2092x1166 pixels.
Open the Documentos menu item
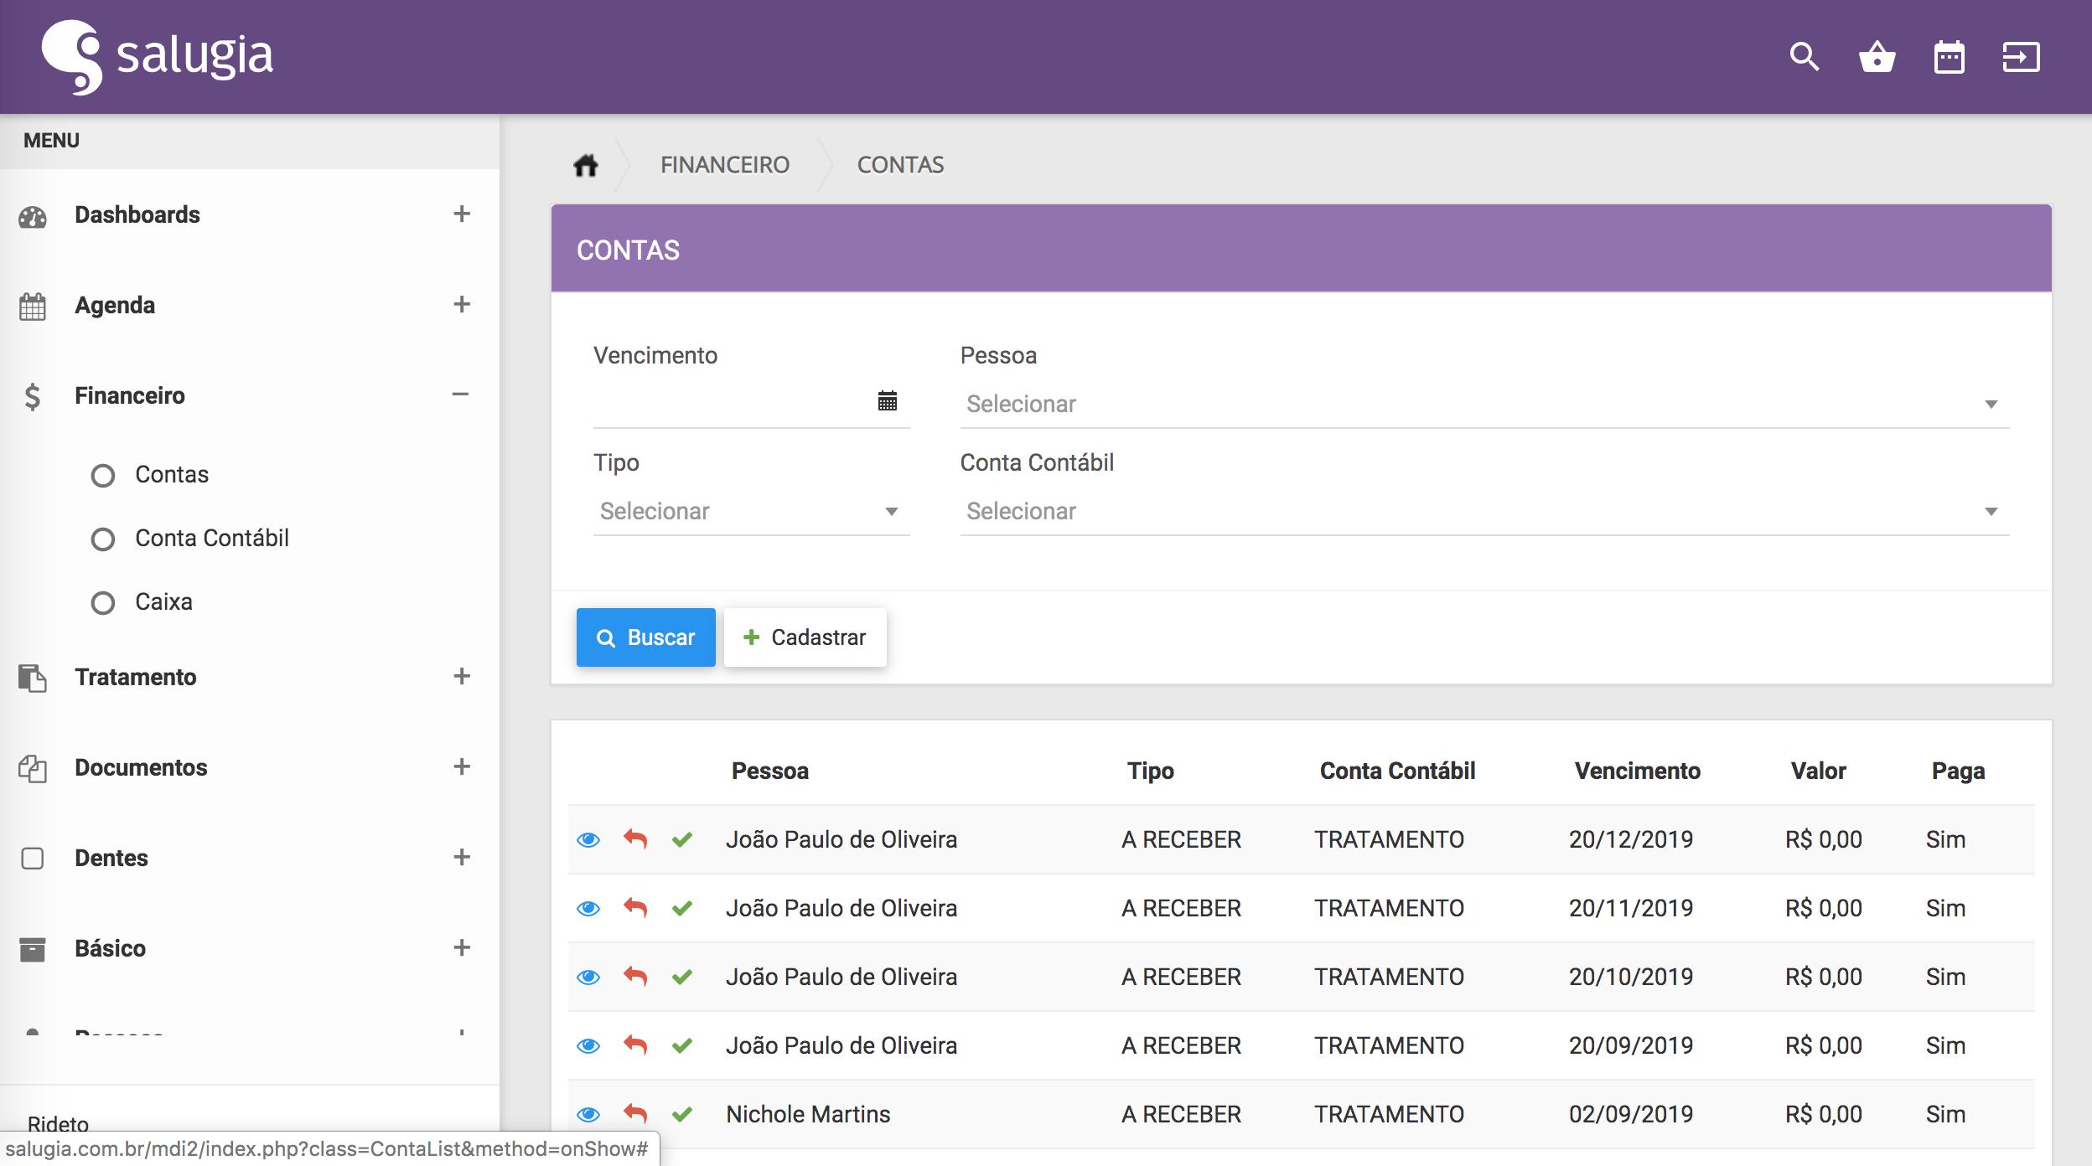[141, 767]
